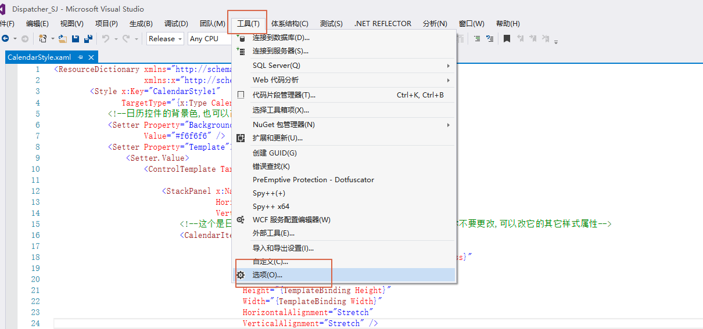Click the Navigate Forward arrow icon
Viewport: 703px width, 329px height.
click(x=24, y=39)
